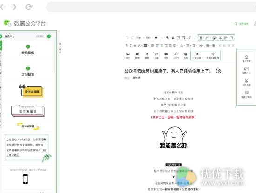Click the second 全网搜索 entry in style panel
256x193 pixels.
28,72
